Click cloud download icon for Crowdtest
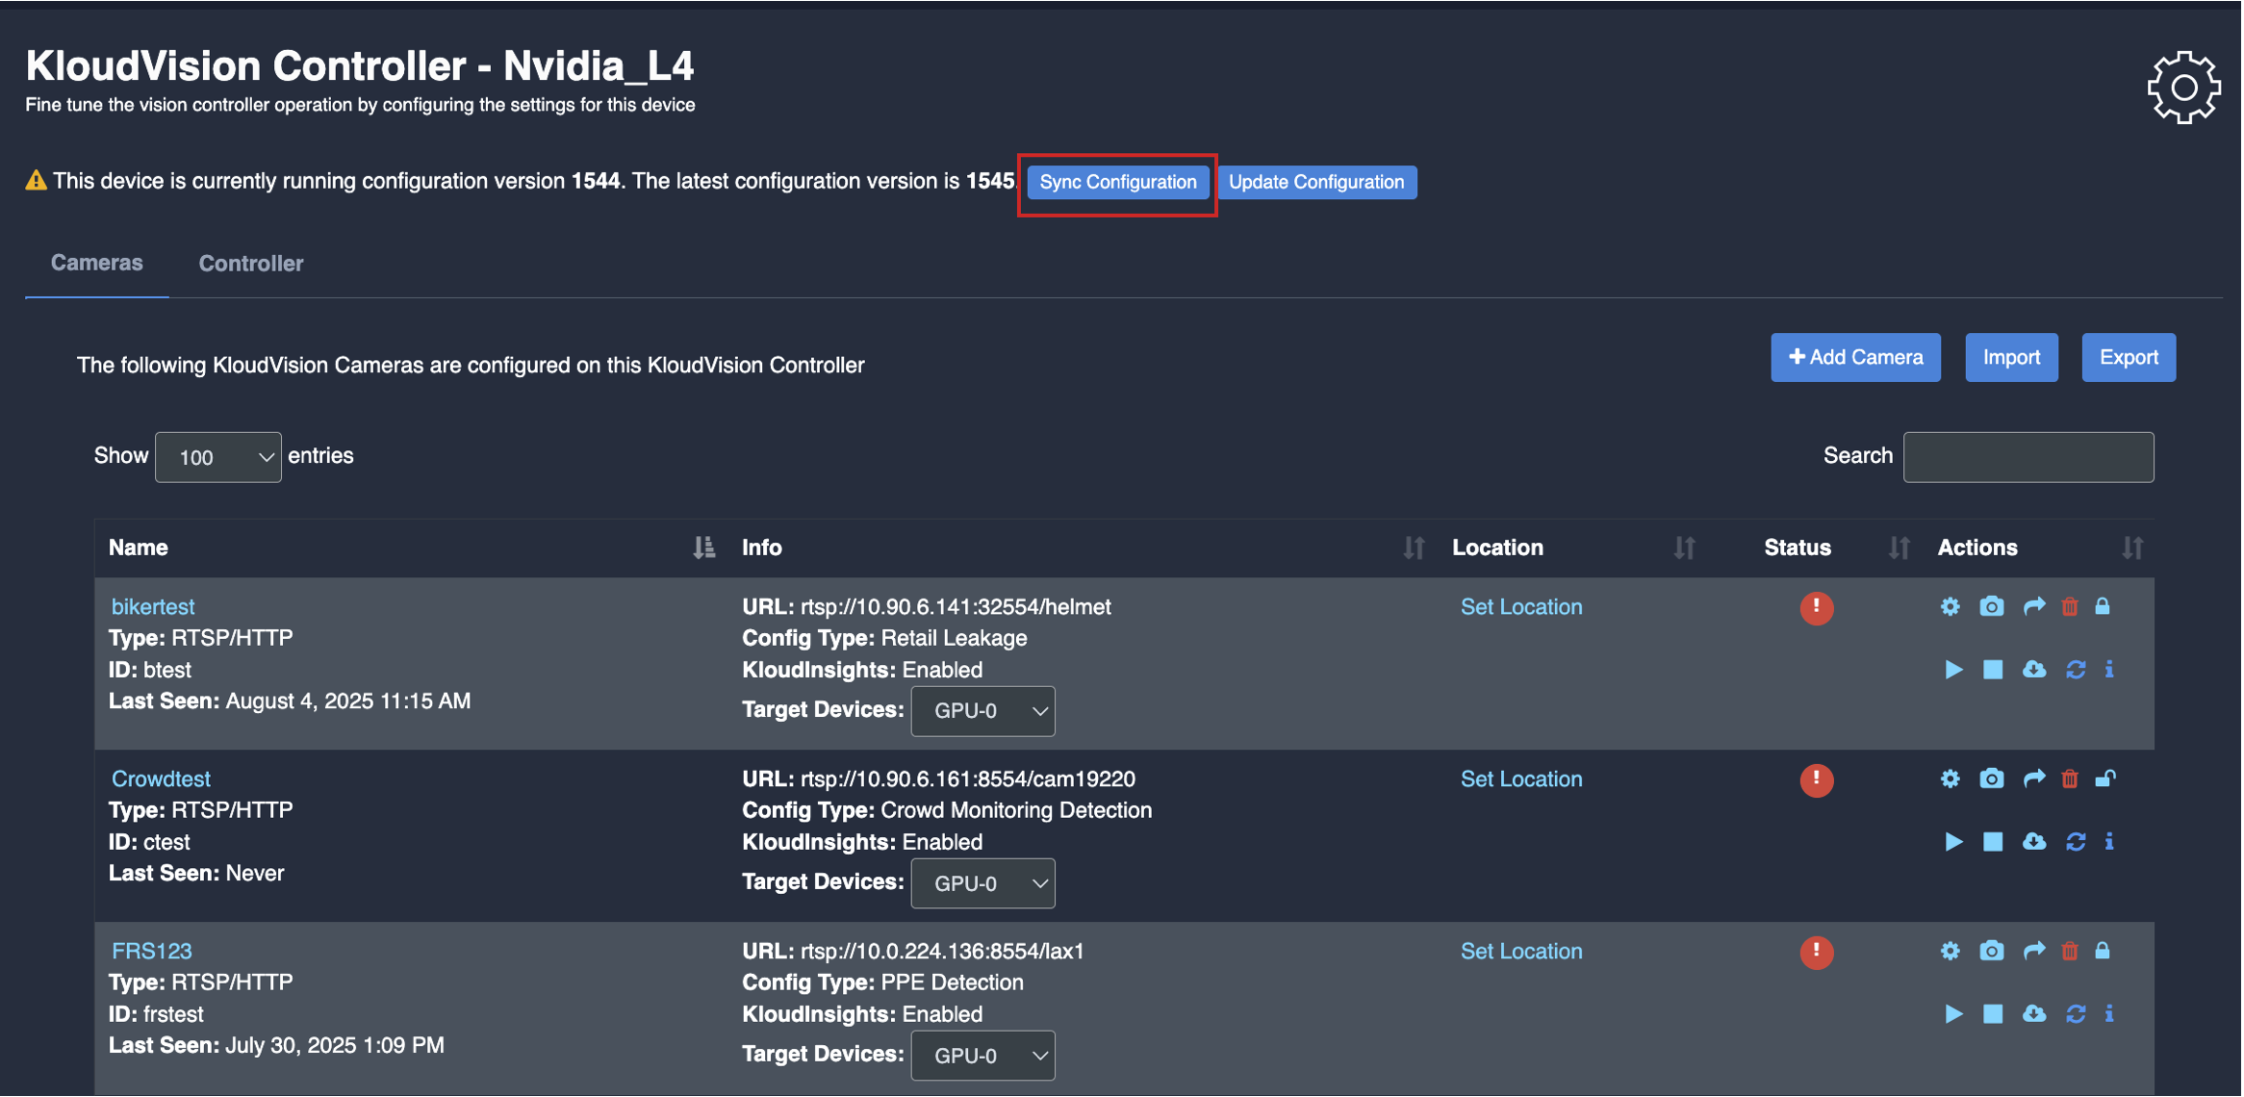The image size is (2244, 1097). pyautogui.click(x=2033, y=841)
